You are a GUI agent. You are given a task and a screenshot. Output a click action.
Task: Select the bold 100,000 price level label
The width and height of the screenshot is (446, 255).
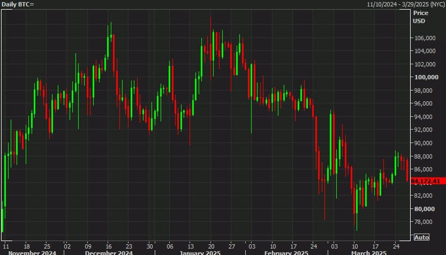[x=424, y=77]
